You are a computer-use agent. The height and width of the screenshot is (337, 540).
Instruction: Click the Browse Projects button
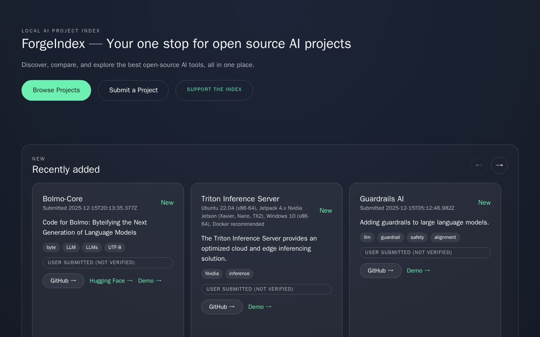point(56,90)
